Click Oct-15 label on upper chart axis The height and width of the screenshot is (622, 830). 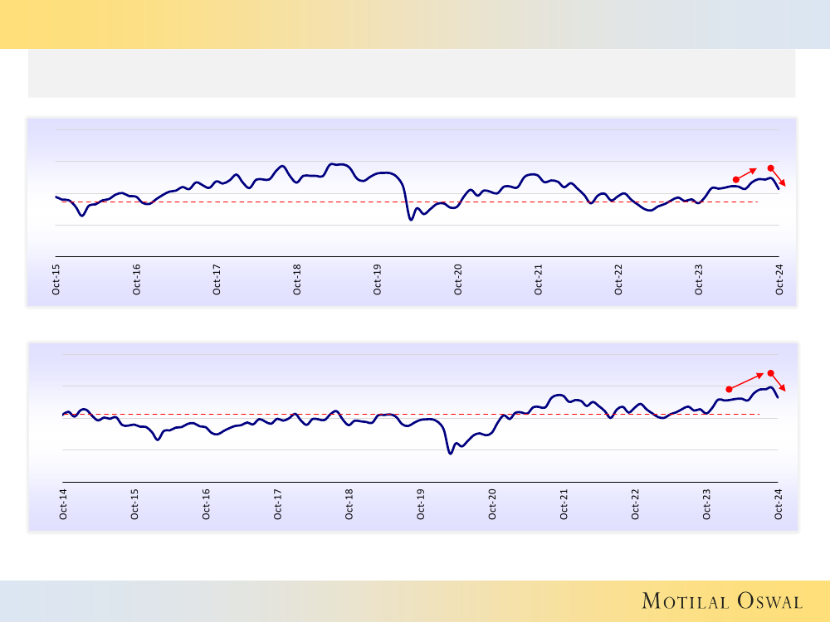pyautogui.click(x=56, y=279)
